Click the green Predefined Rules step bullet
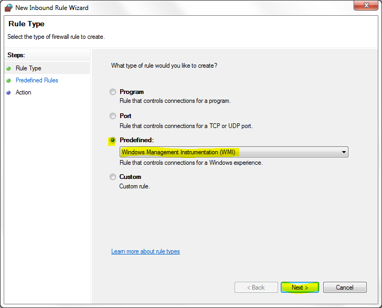 tap(8, 80)
